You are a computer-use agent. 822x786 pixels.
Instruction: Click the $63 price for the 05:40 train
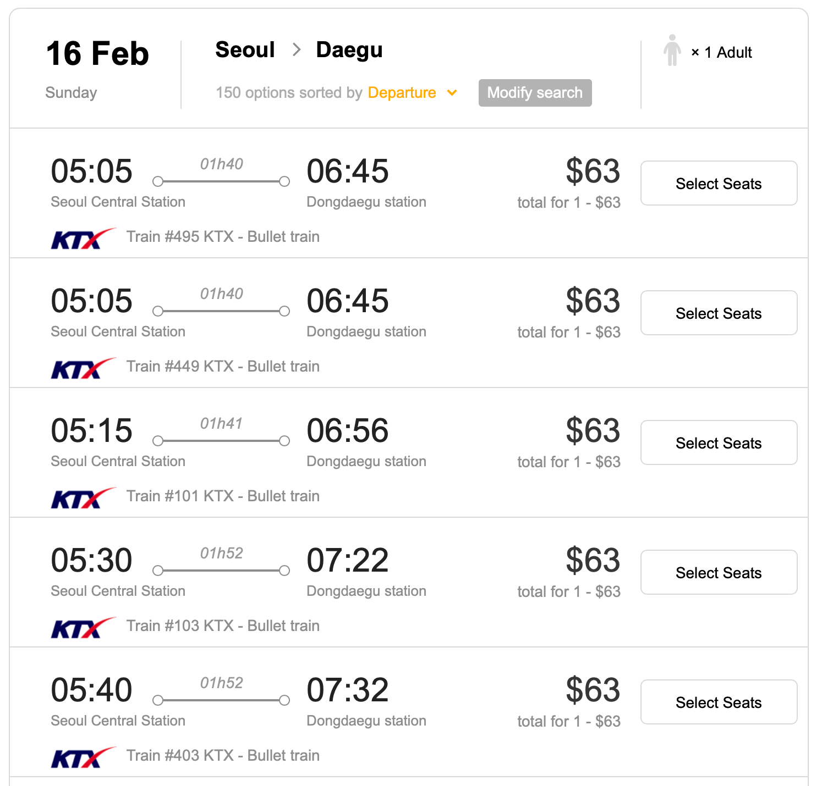(x=593, y=690)
